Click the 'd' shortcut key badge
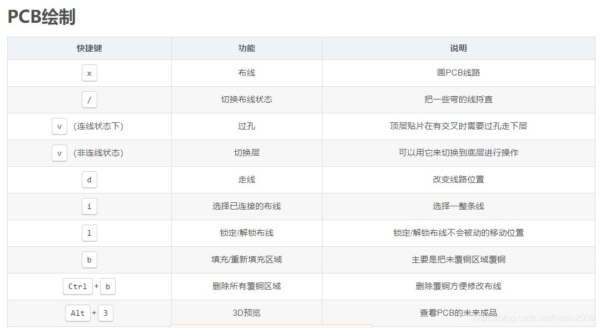The image size is (600, 328). click(89, 180)
